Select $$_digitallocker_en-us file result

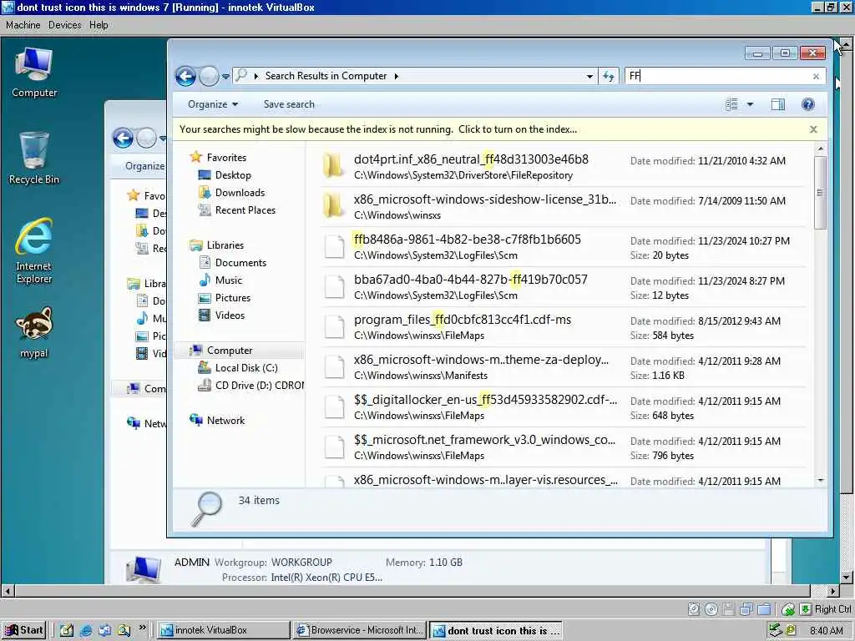coord(564,407)
